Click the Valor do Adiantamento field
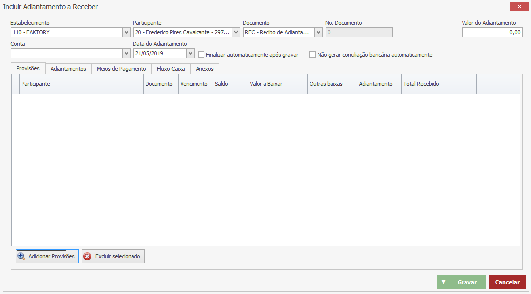531x294 pixels. (492, 33)
